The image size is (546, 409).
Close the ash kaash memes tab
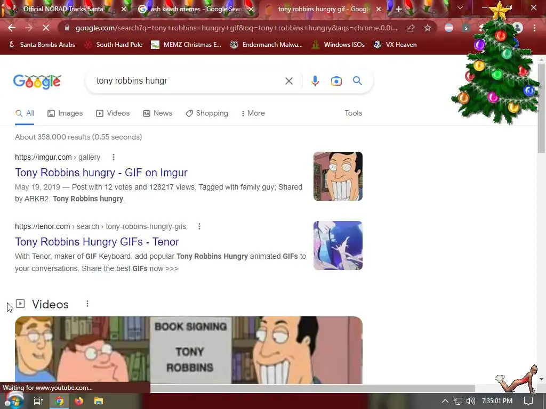[251, 9]
